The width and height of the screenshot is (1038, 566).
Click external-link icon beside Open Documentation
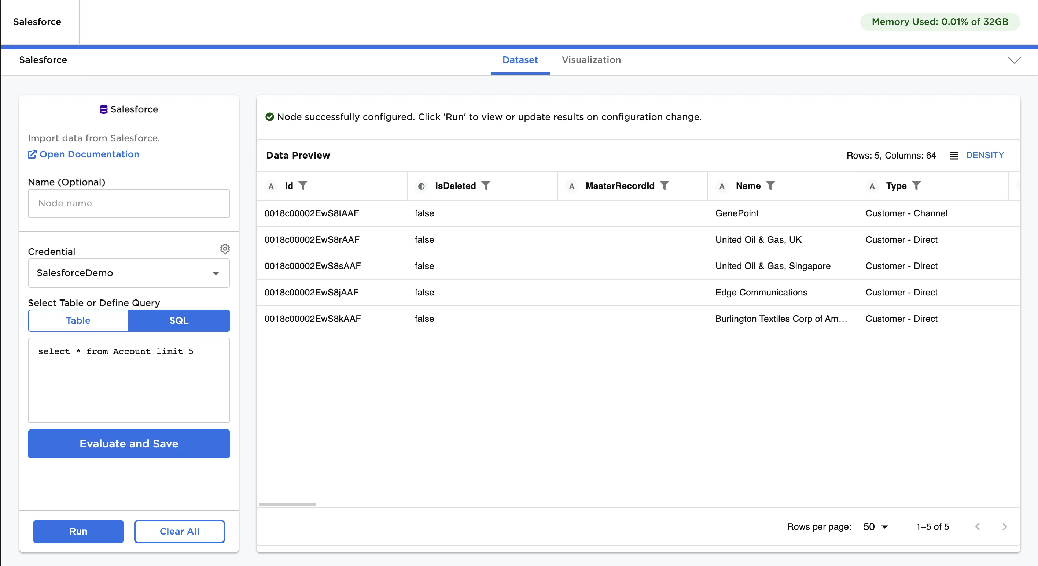click(32, 154)
